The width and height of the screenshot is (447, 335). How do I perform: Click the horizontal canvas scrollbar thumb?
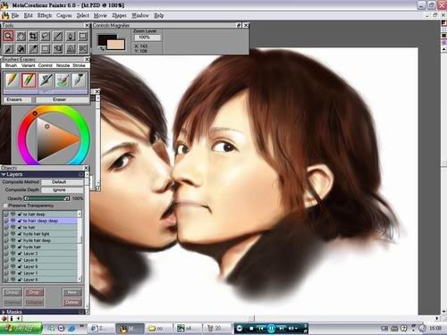[x=252, y=318]
